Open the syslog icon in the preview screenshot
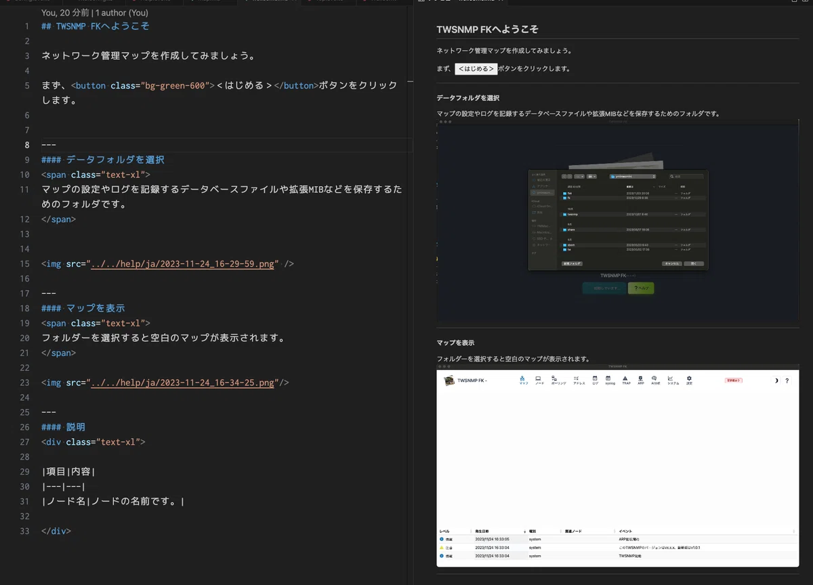813x585 pixels. point(610,381)
